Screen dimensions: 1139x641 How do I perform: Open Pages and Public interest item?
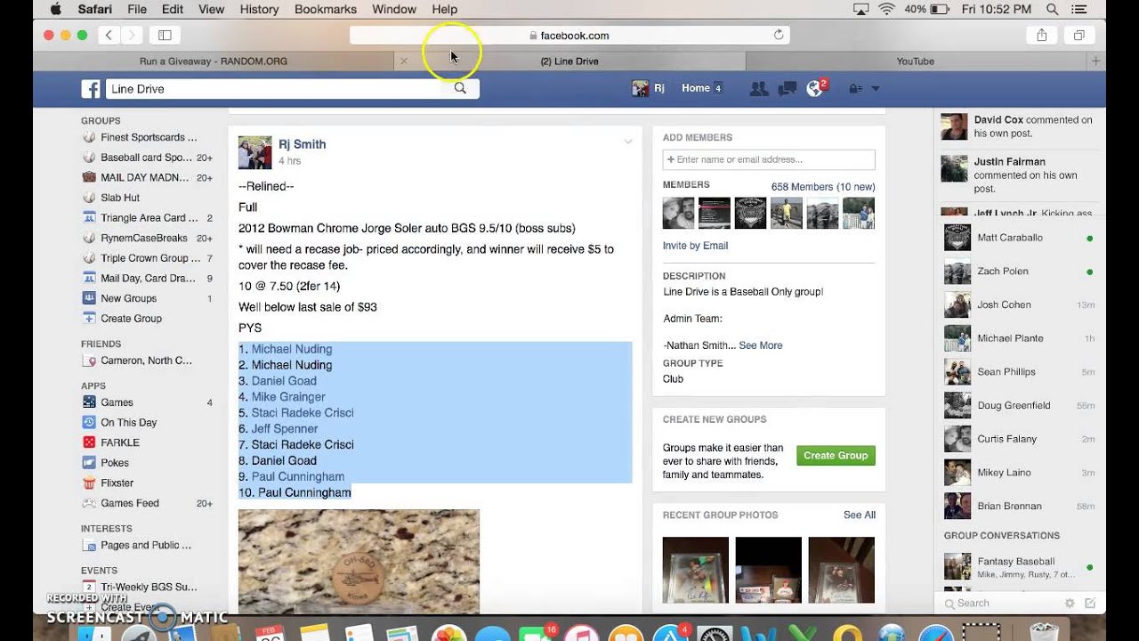tap(147, 545)
